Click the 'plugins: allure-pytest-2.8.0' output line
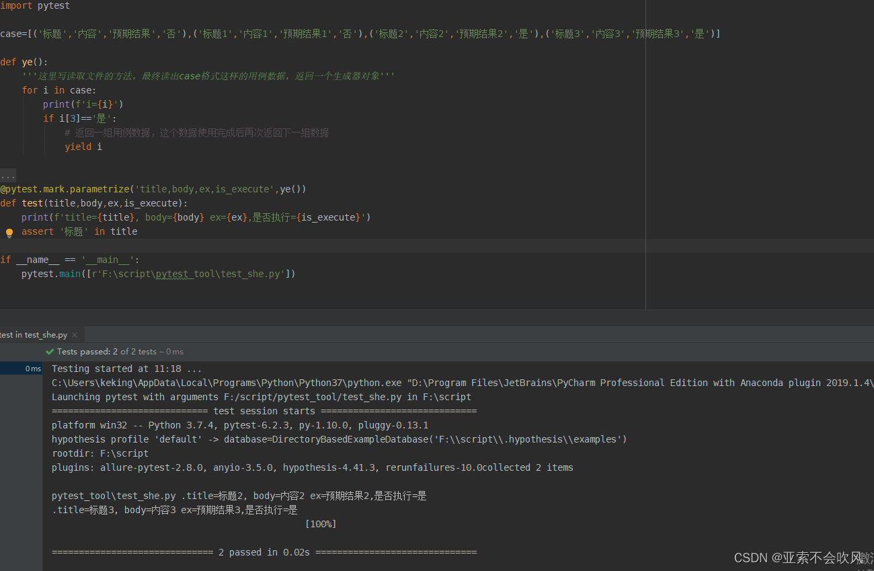The width and height of the screenshot is (874, 571). tap(313, 467)
